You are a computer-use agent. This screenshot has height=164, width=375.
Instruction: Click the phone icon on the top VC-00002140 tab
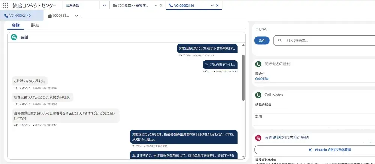(x=170, y=5)
